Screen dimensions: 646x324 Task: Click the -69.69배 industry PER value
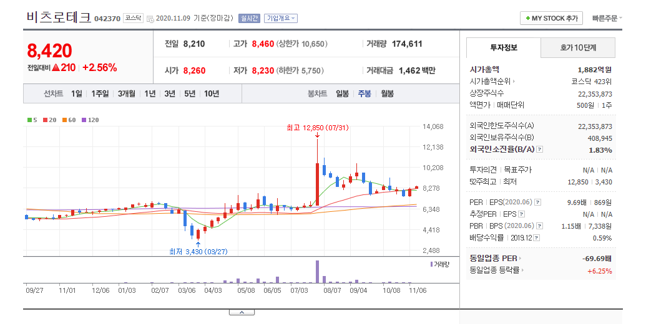click(x=597, y=259)
